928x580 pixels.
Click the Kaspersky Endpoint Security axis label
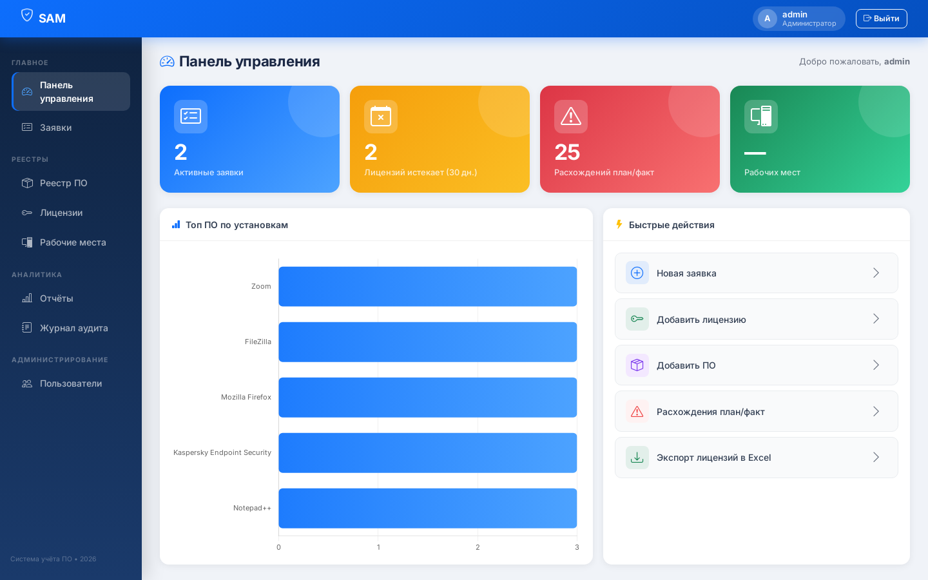(222, 452)
